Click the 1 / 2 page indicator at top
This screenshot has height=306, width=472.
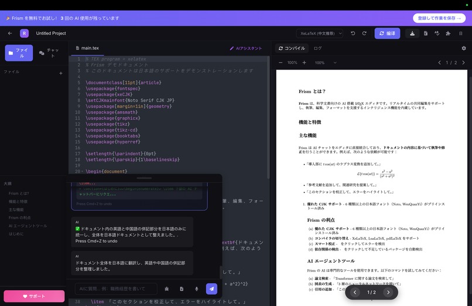pos(452,63)
